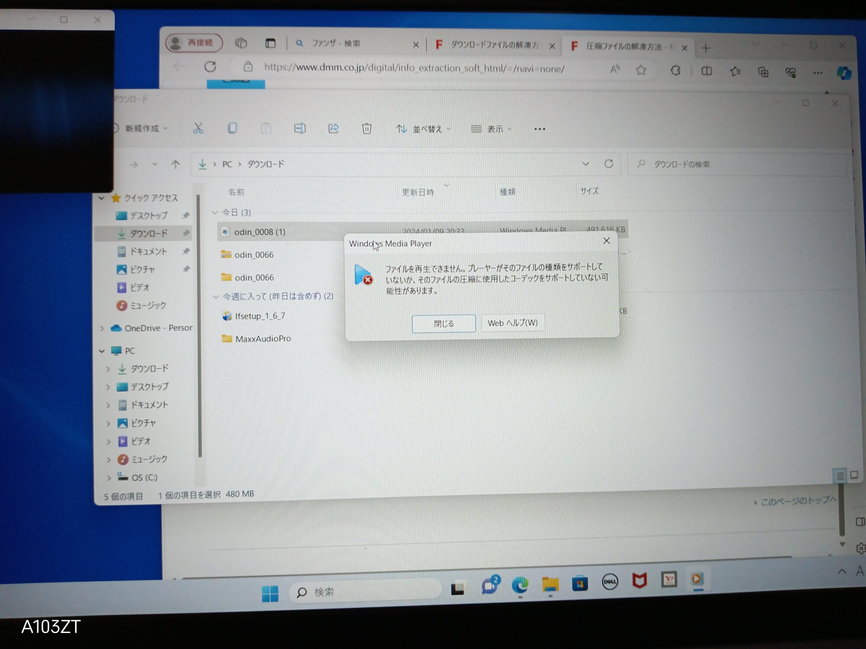
Task: Click the ダウンロードの検索 search field
Action: pyautogui.click(x=736, y=164)
